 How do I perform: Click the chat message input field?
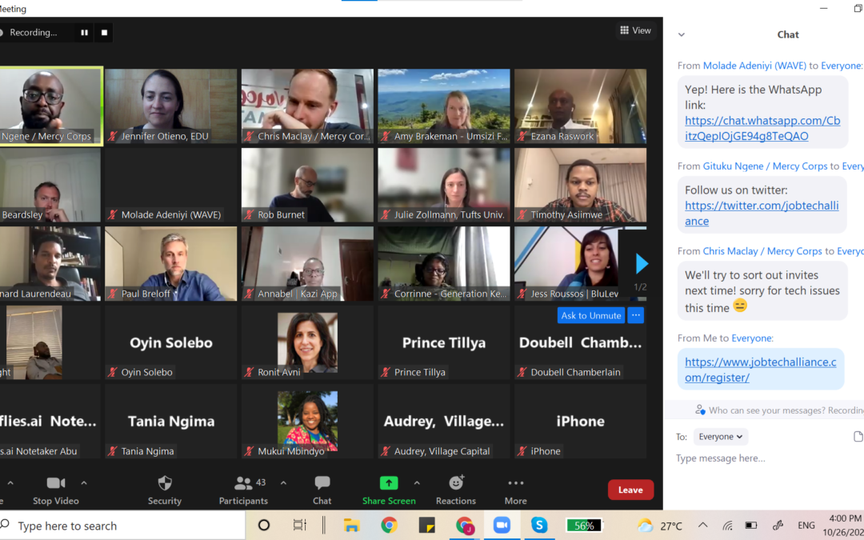pos(760,458)
